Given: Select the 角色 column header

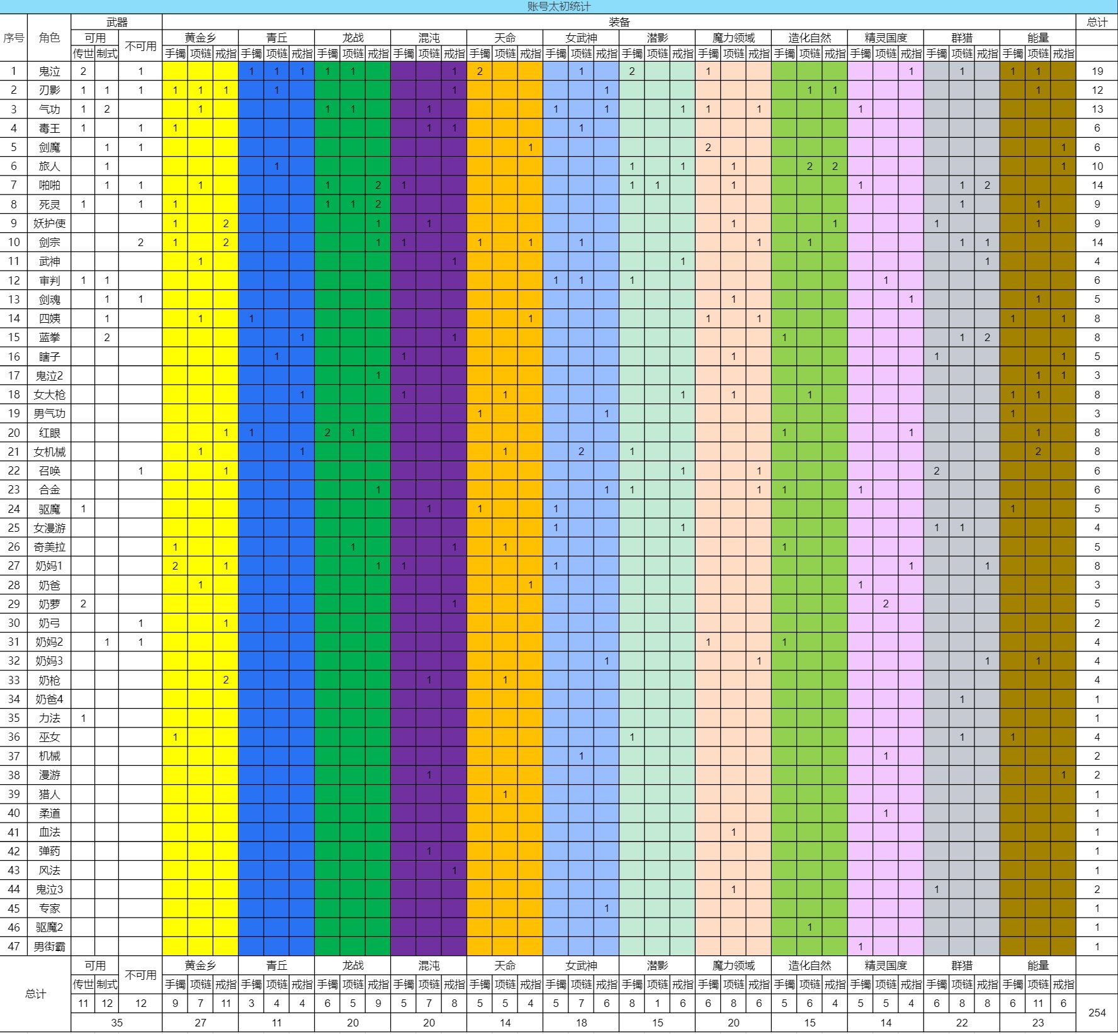Looking at the screenshot, I should (49, 38).
